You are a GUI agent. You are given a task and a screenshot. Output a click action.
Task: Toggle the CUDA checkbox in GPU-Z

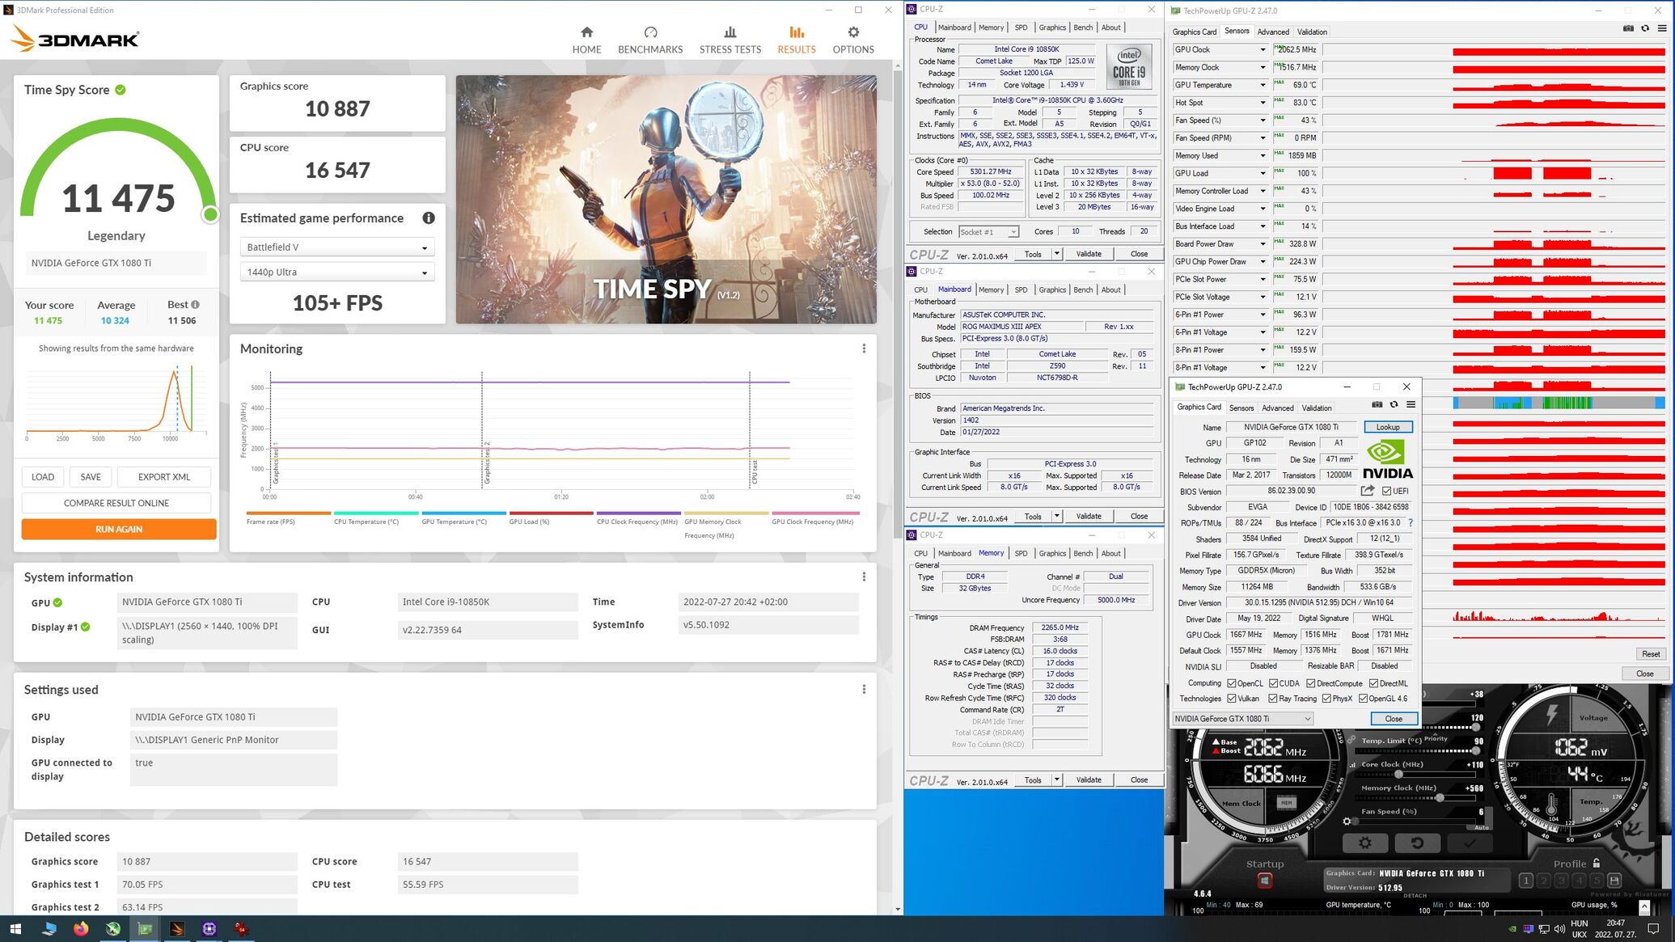(x=1274, y=683)
